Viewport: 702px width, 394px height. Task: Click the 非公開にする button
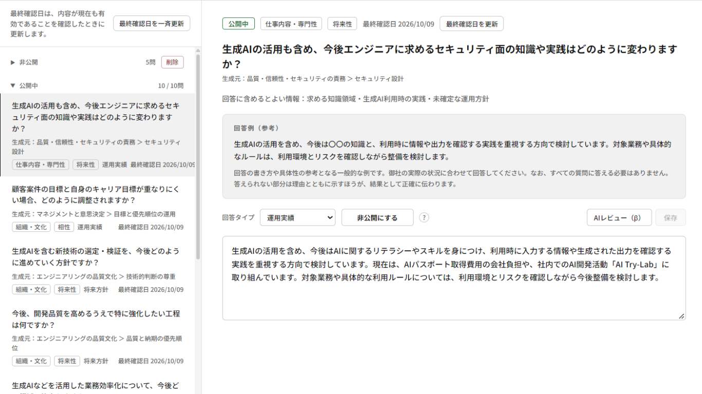click(x=377, y=218)
